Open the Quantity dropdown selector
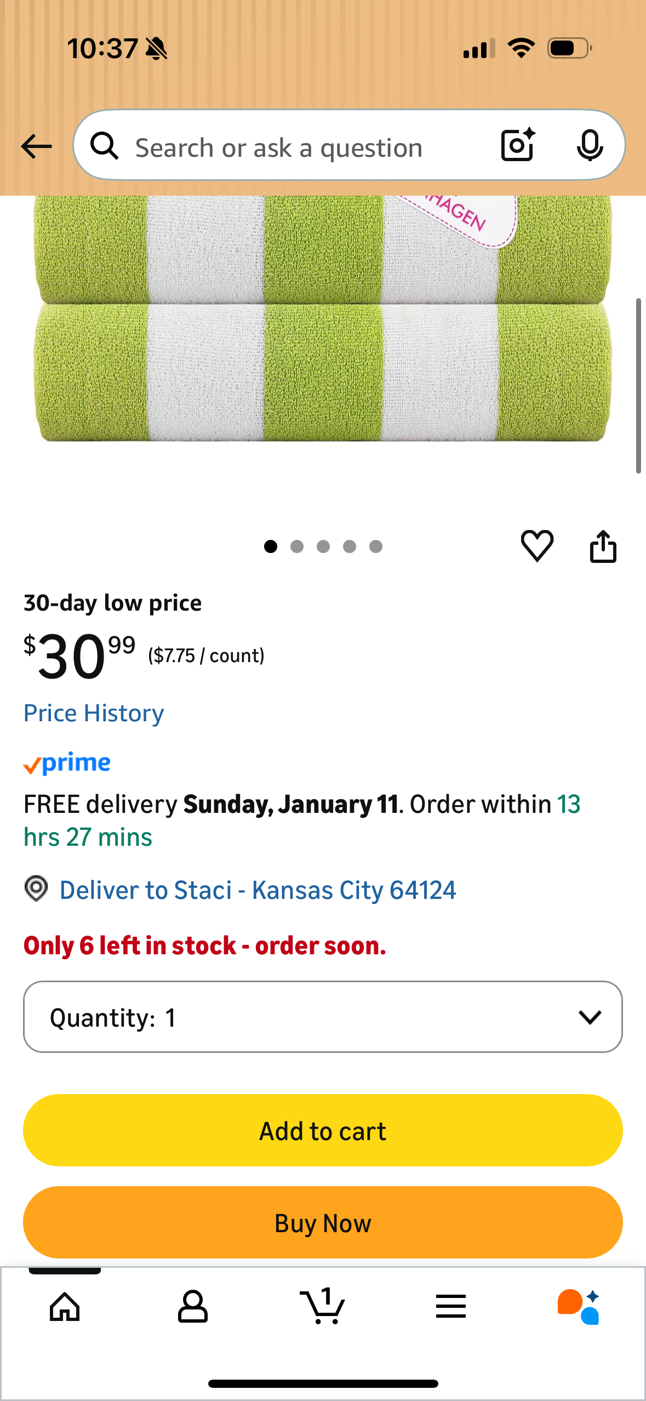This screenshot has width=646, height=1401. click(323, 1017)
